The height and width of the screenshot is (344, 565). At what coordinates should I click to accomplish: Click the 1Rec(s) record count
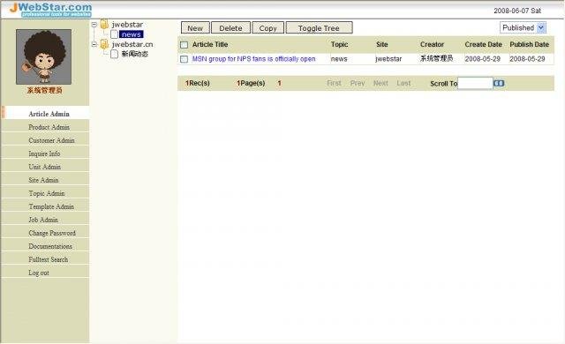[198, 83]
